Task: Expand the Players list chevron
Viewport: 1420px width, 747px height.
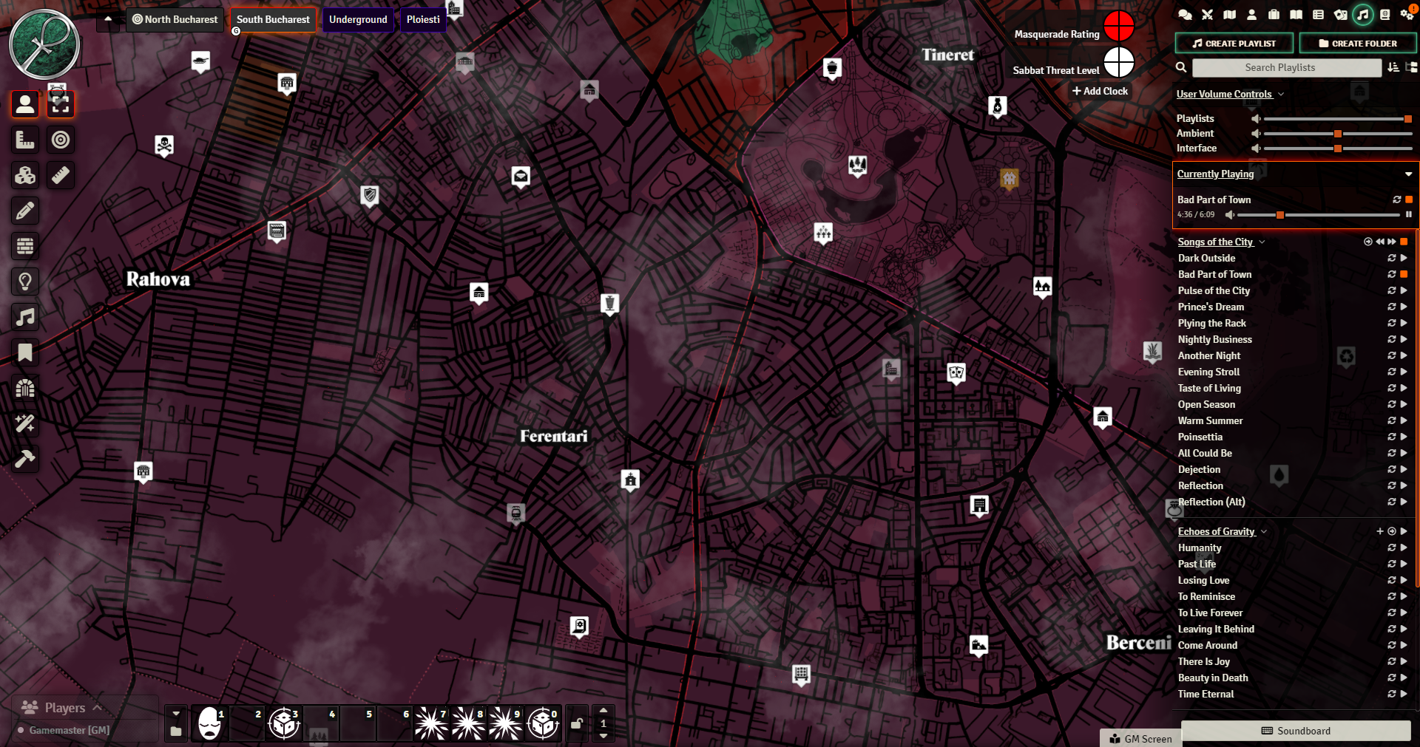Action: 97,708
